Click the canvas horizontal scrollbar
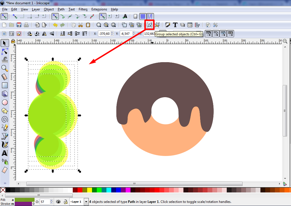This screenshot has width=291, height=206. [134, 184]
